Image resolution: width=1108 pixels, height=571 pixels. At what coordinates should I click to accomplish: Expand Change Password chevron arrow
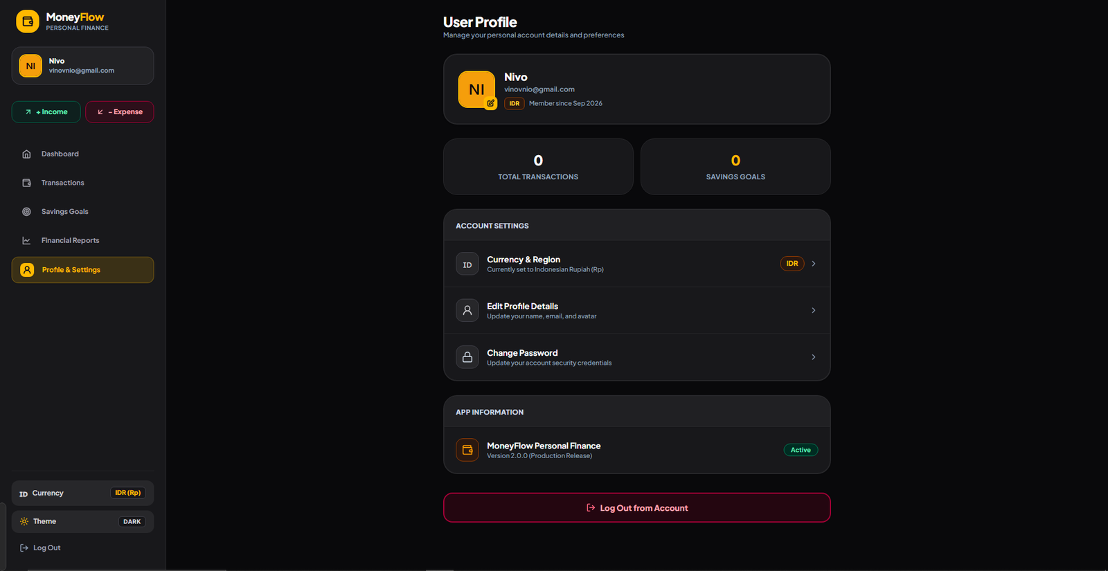coord(814,357)
